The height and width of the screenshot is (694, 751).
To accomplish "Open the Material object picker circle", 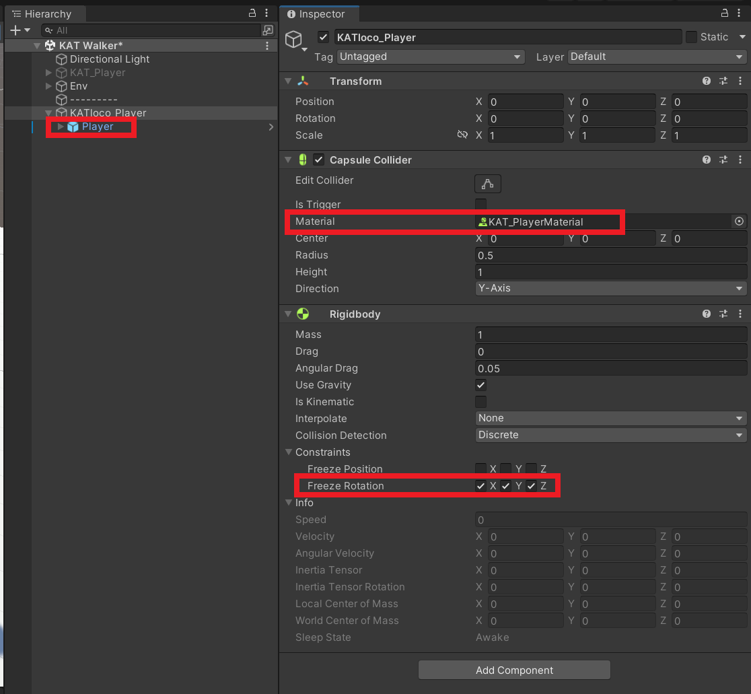I will click(739, 221).
